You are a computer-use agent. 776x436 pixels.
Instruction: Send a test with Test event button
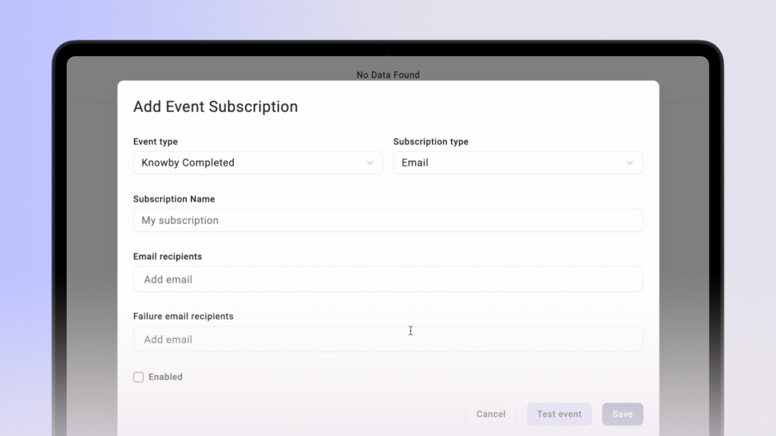[x=559, y=414]
